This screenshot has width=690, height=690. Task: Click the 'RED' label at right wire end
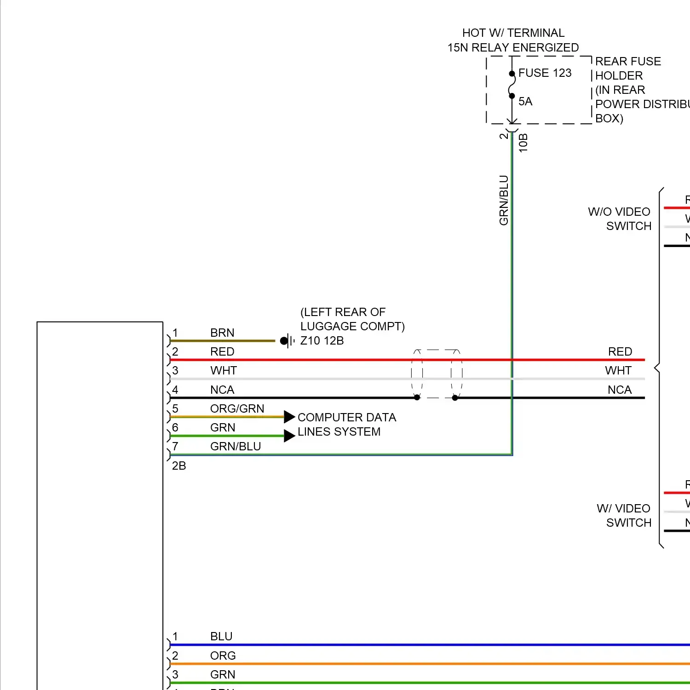620,352
